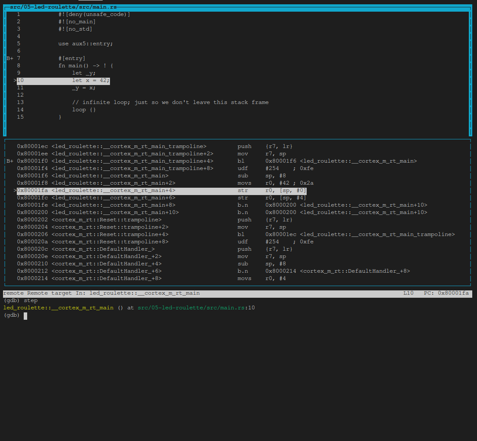Click movs r0, #4 at address 0x8000214
477x441 pixels.
coord(151,278)
